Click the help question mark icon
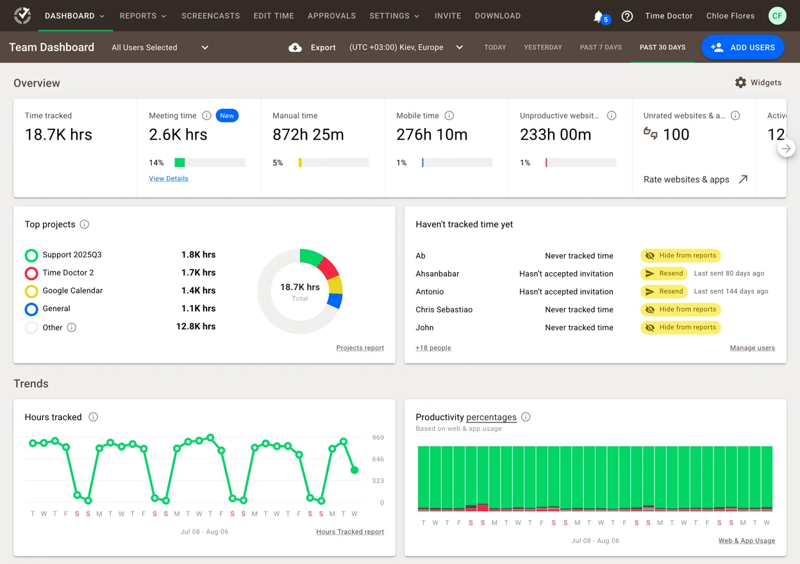 pyautogui.click(x=627, y=16)
